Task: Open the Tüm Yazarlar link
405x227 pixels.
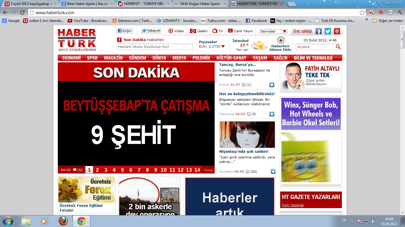Action: [x=293, y=205]
